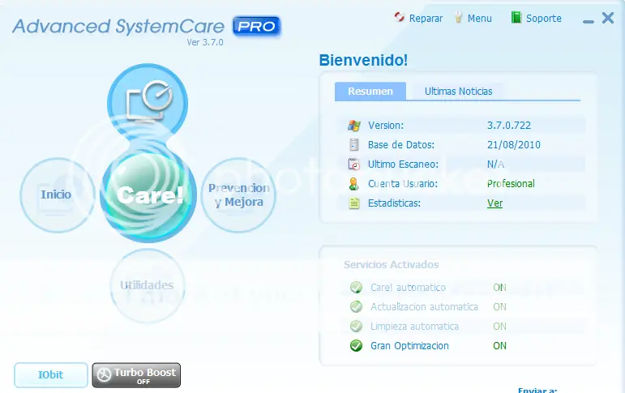Image resolution: width=625 pixels, height=393 pixels.
Task: Click the Gran Optimizacion label
Action: tap(409, 345)
